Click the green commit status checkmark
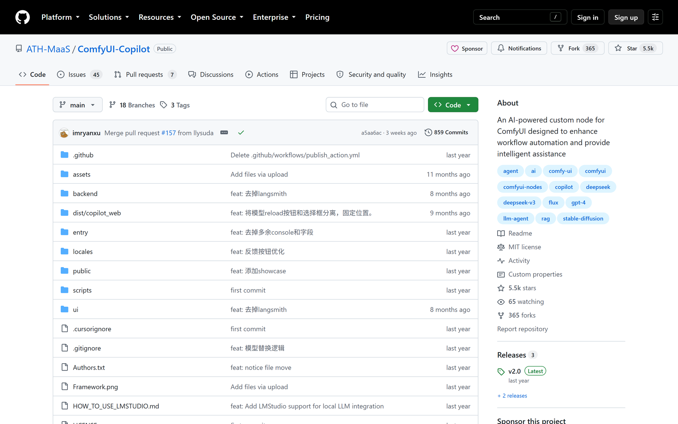Image resolution: width=678 pixels, height=424 pixels. [x=241, y=132]
